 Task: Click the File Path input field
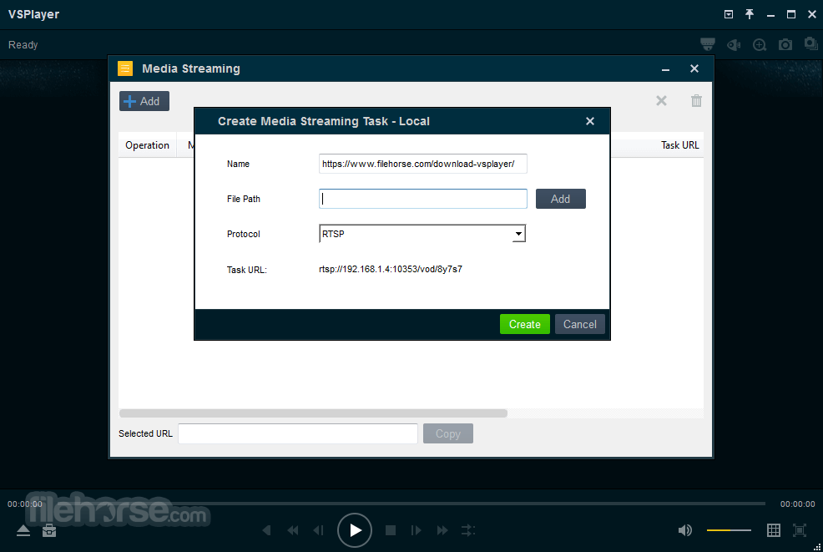423,199
